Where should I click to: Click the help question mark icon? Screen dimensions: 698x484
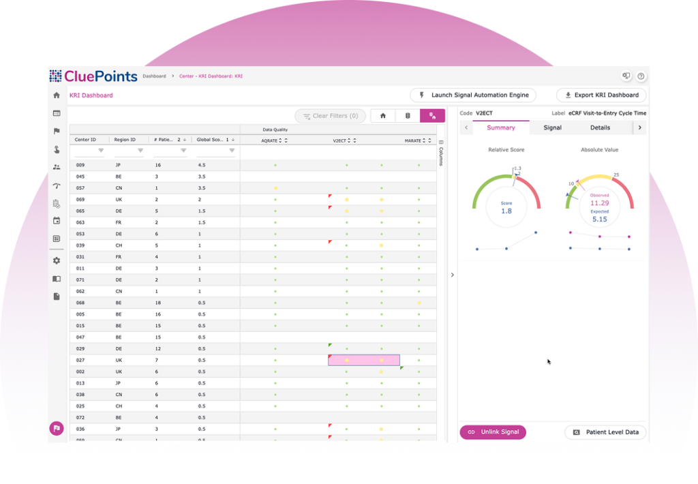(x=641, y=76)
